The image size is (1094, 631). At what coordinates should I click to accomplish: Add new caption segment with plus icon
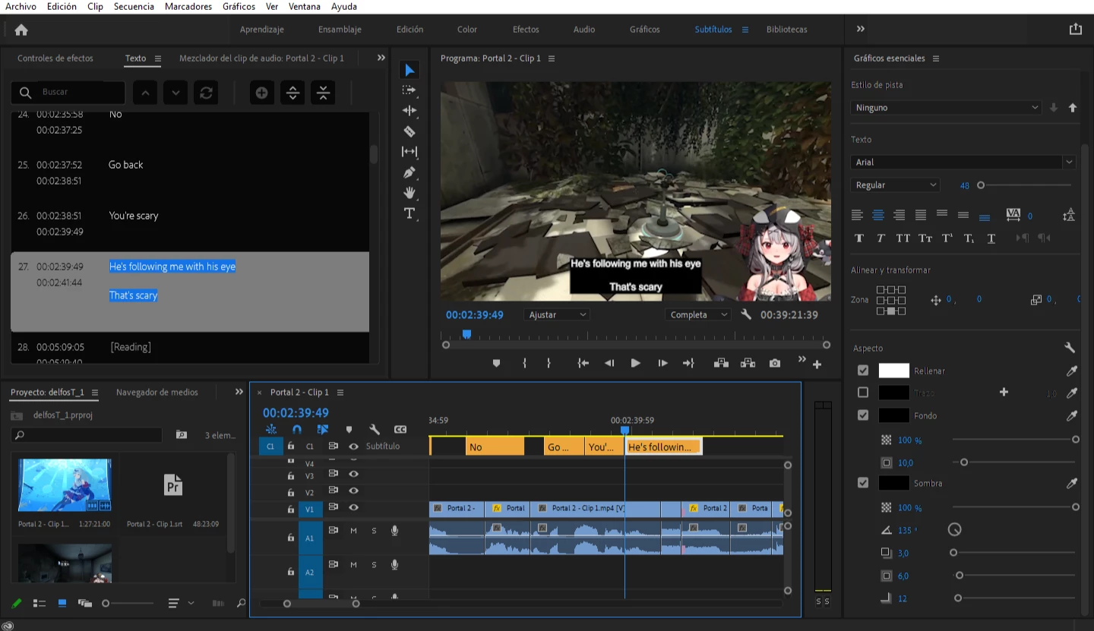(262, 93)
